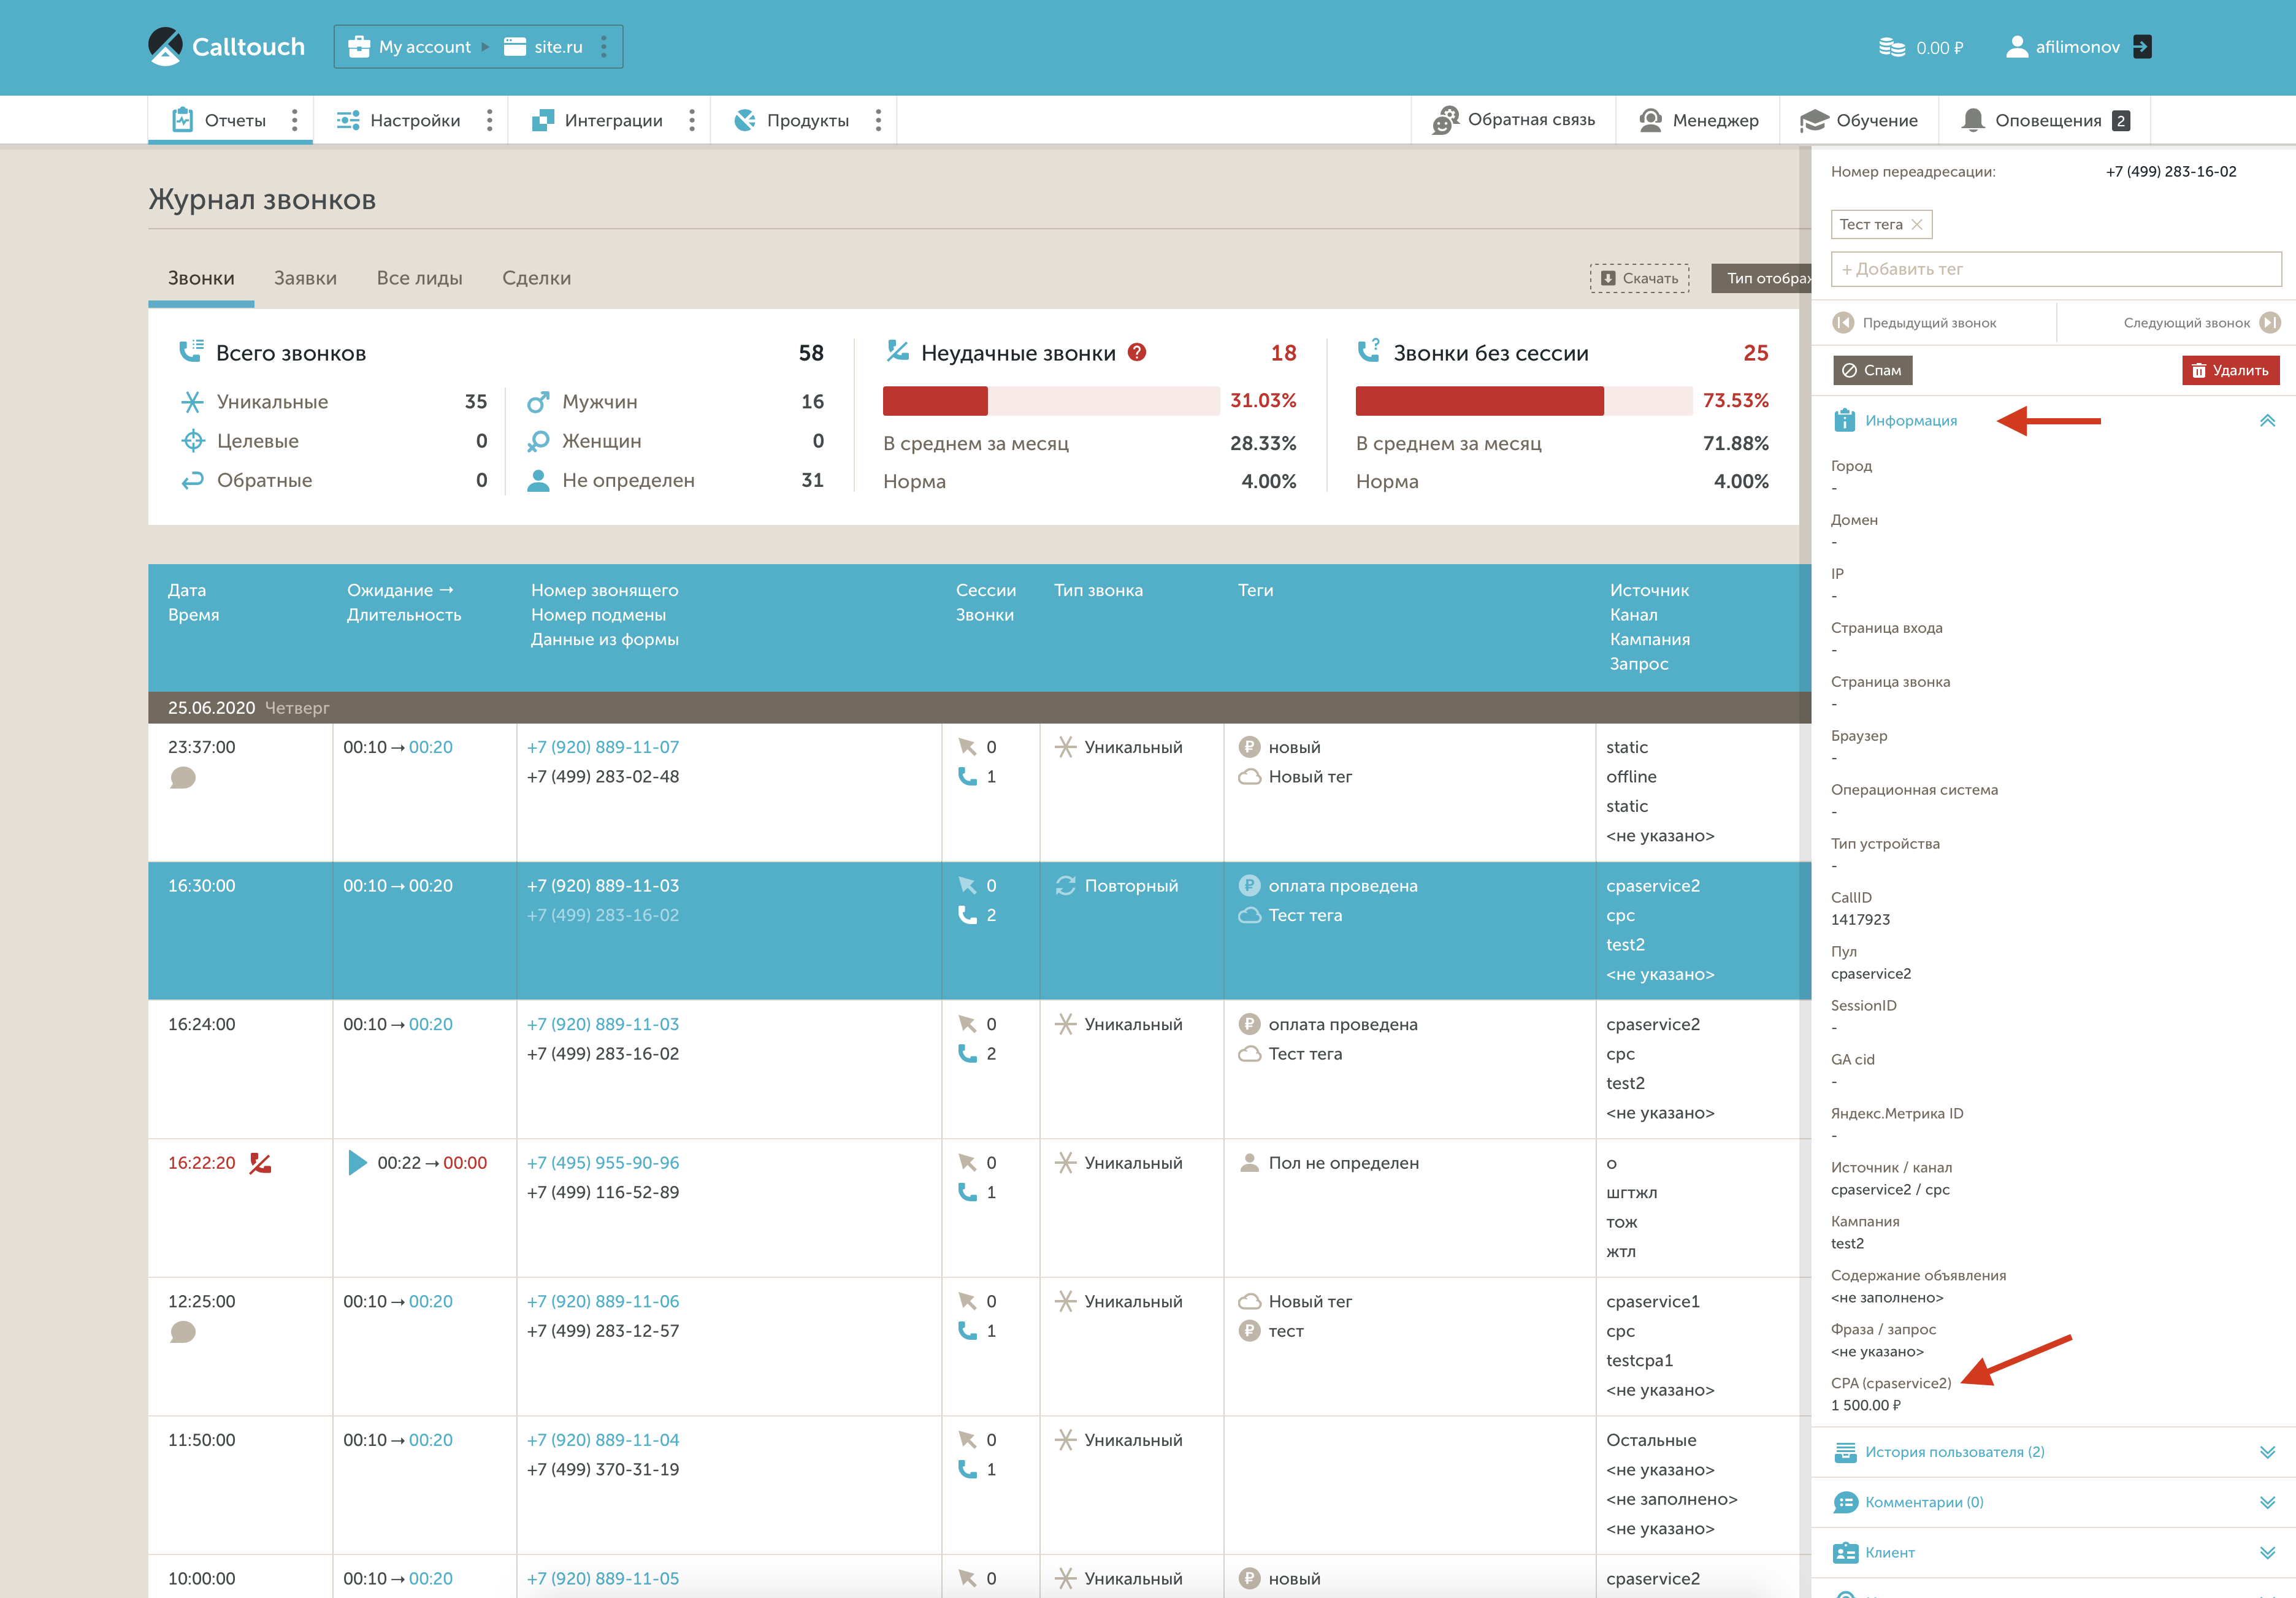Viewport: 2296px width, 1598px height.
Task: Expand the Интеграции dots dropdown
Action: [691, 120]
